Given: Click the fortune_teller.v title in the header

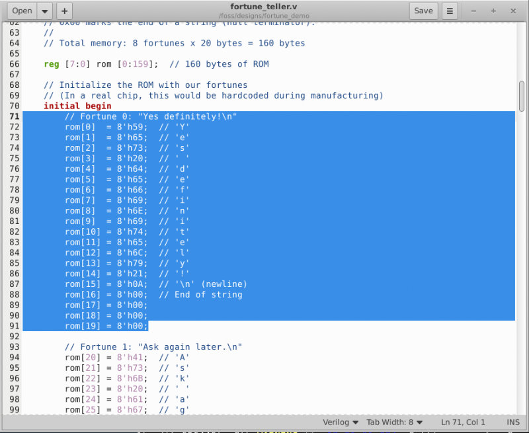Looking at the screenshot, I should pos(264,8).
